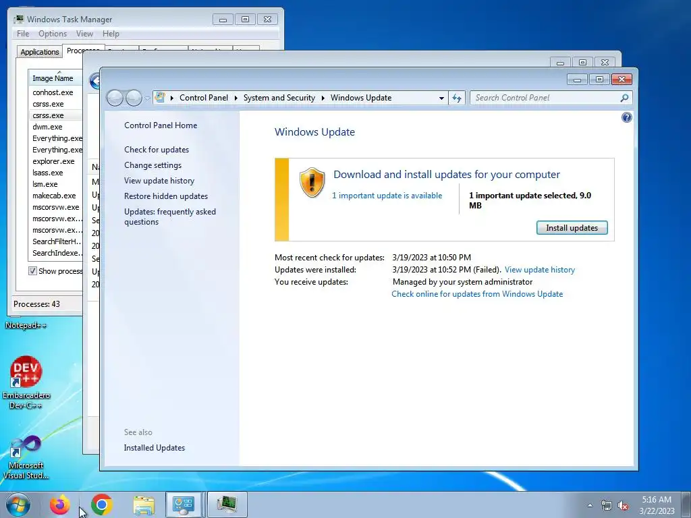Click Show desktop strip beside taskbar clock
Screen dimensions: 691x518
point(686,505)
